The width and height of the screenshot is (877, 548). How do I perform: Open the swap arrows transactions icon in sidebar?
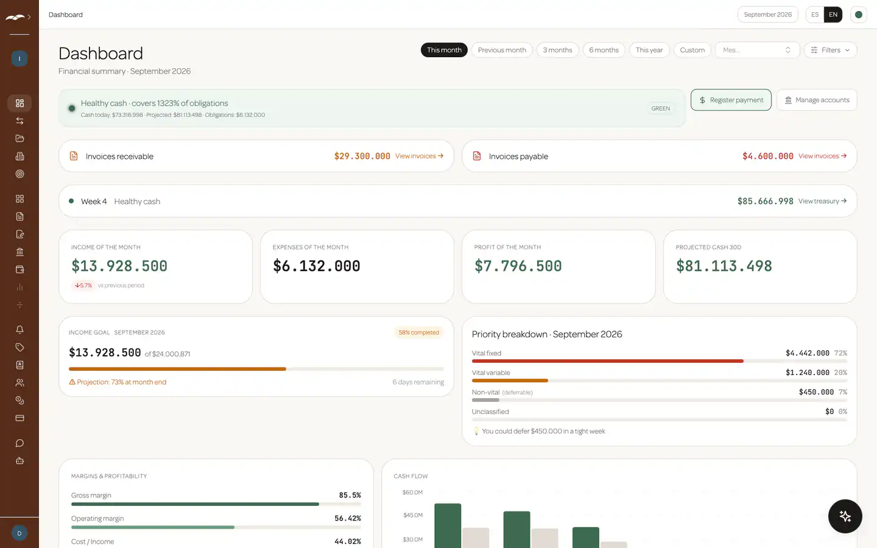click(x=19, y=121)
